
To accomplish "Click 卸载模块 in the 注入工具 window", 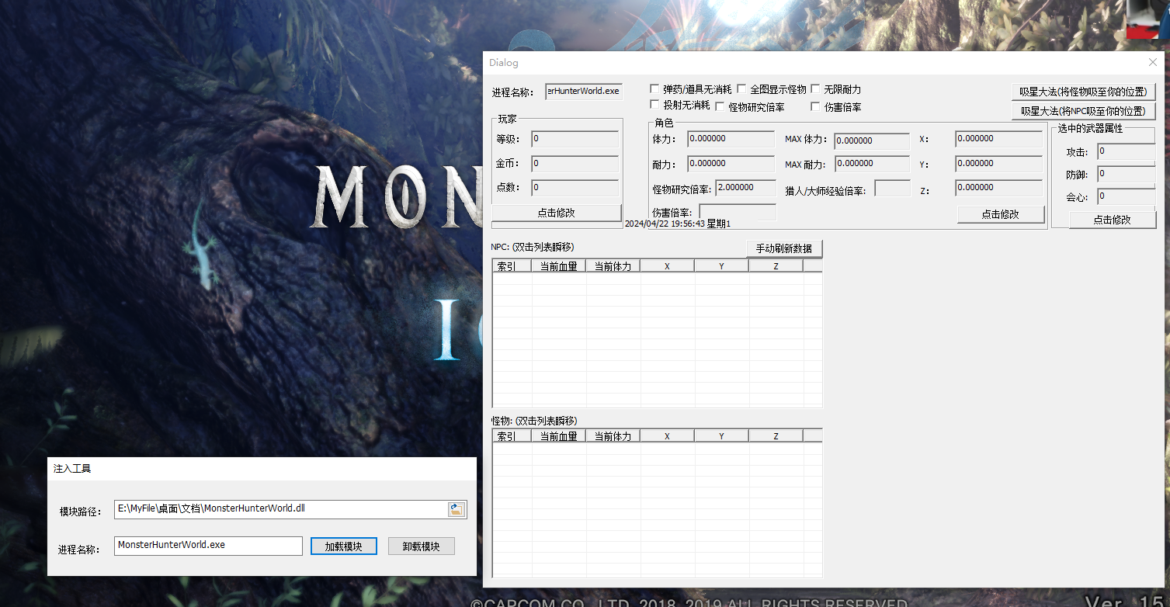I will point(422,546).
